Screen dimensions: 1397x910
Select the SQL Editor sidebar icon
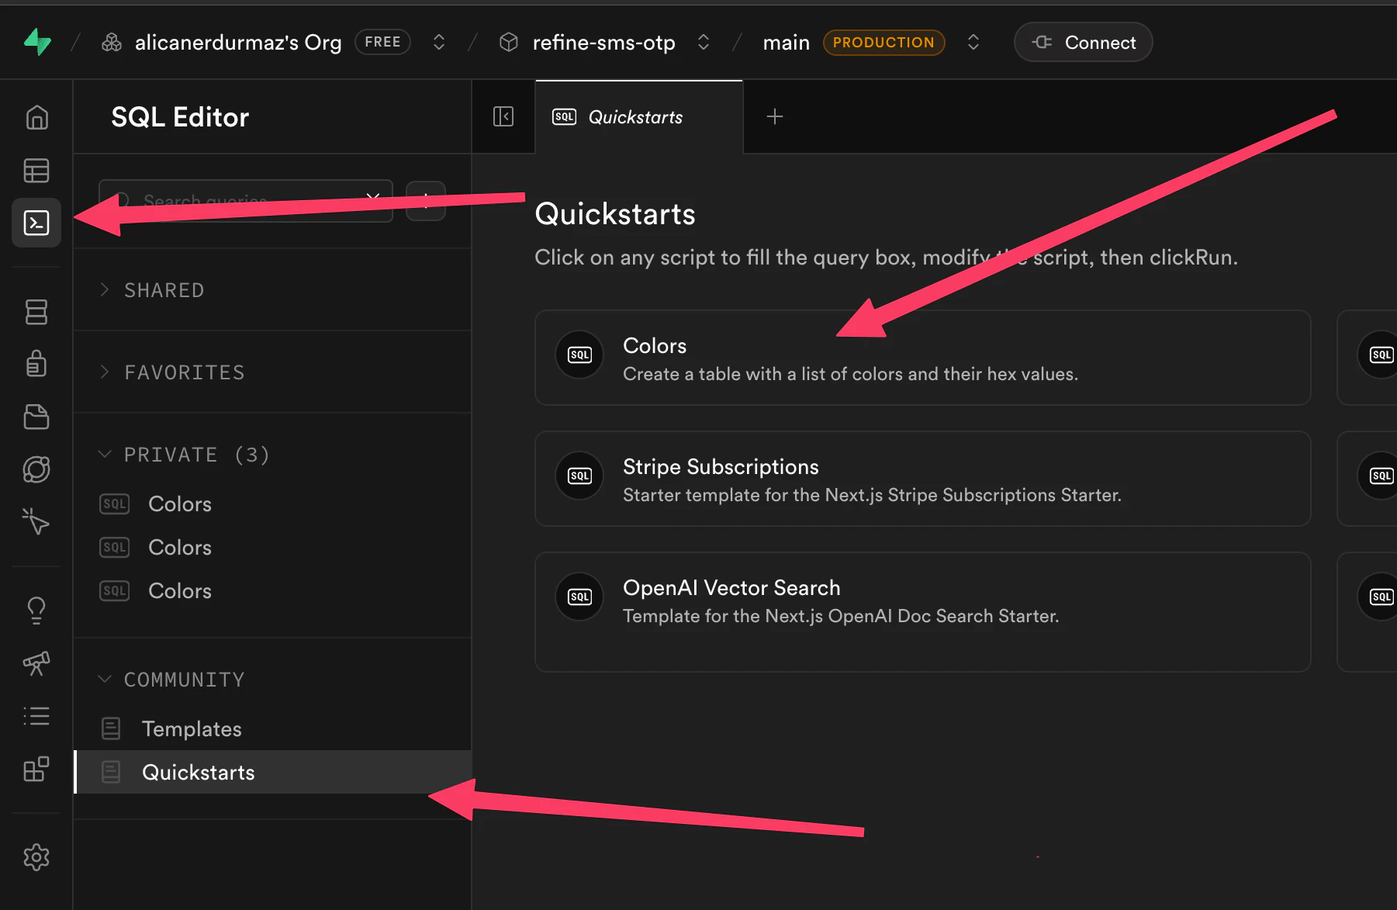[36, 223]
